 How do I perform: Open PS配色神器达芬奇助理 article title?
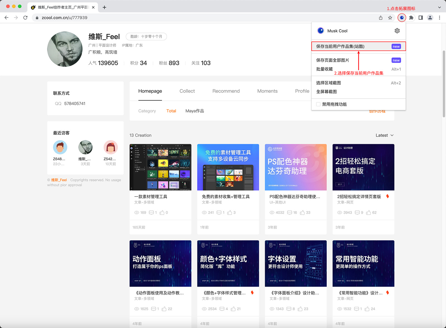(295, 196)
